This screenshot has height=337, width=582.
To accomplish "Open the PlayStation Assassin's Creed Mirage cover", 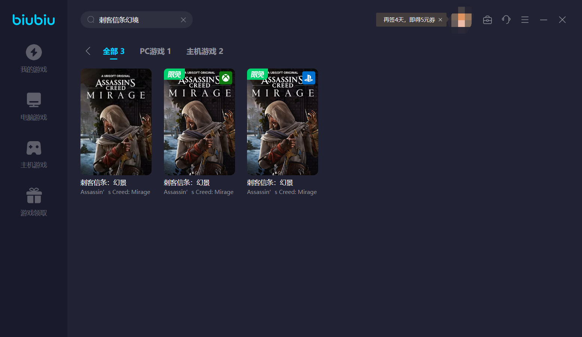I will tap(282, 122).
